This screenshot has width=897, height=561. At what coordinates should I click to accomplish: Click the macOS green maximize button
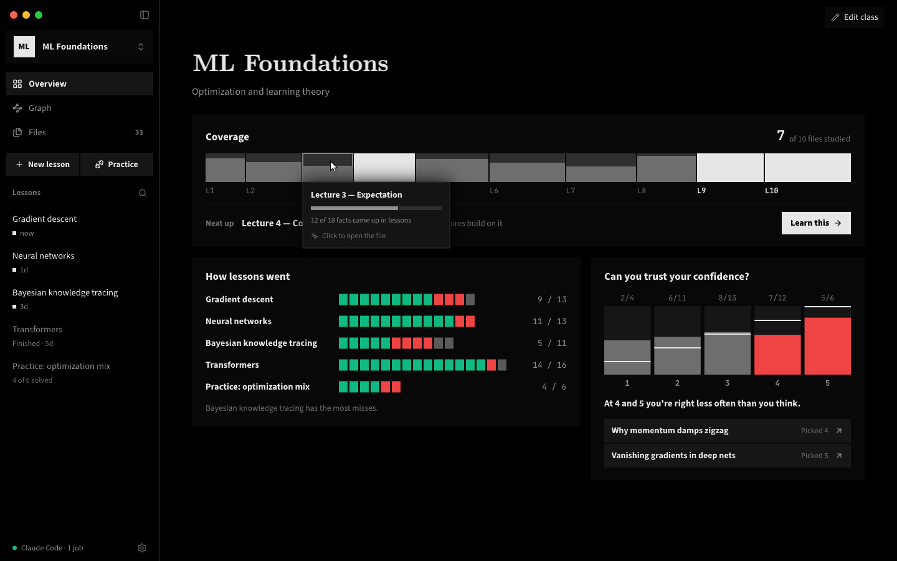[39, 15]
